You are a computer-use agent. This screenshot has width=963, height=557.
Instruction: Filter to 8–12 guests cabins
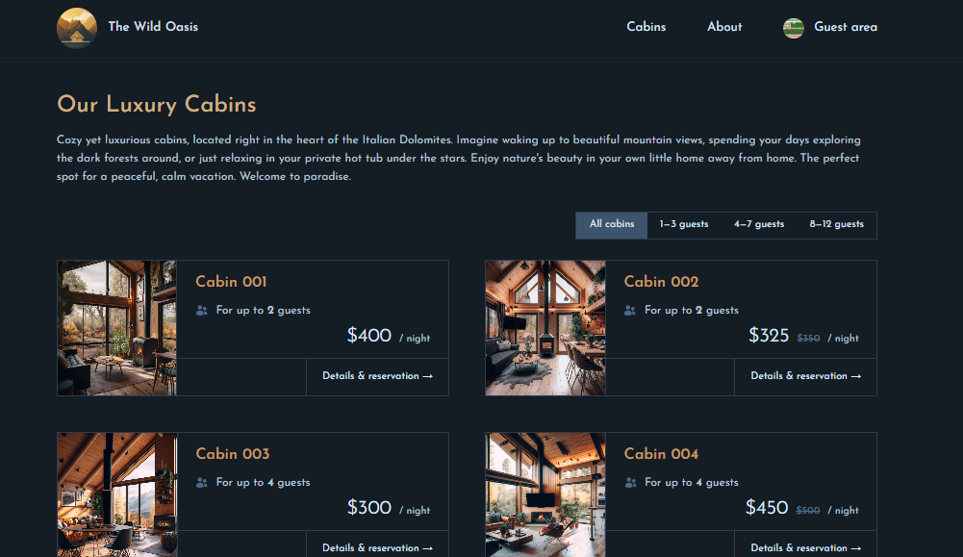836,224
